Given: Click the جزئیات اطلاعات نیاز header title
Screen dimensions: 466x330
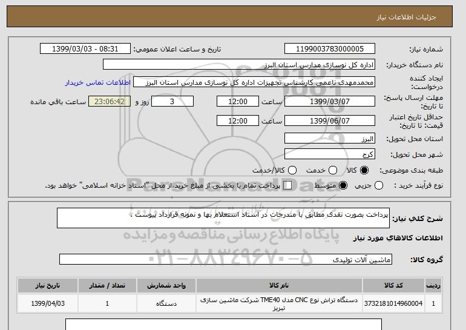Looking at the screenshot, I should pyautogui.click(x=406, y=17).
